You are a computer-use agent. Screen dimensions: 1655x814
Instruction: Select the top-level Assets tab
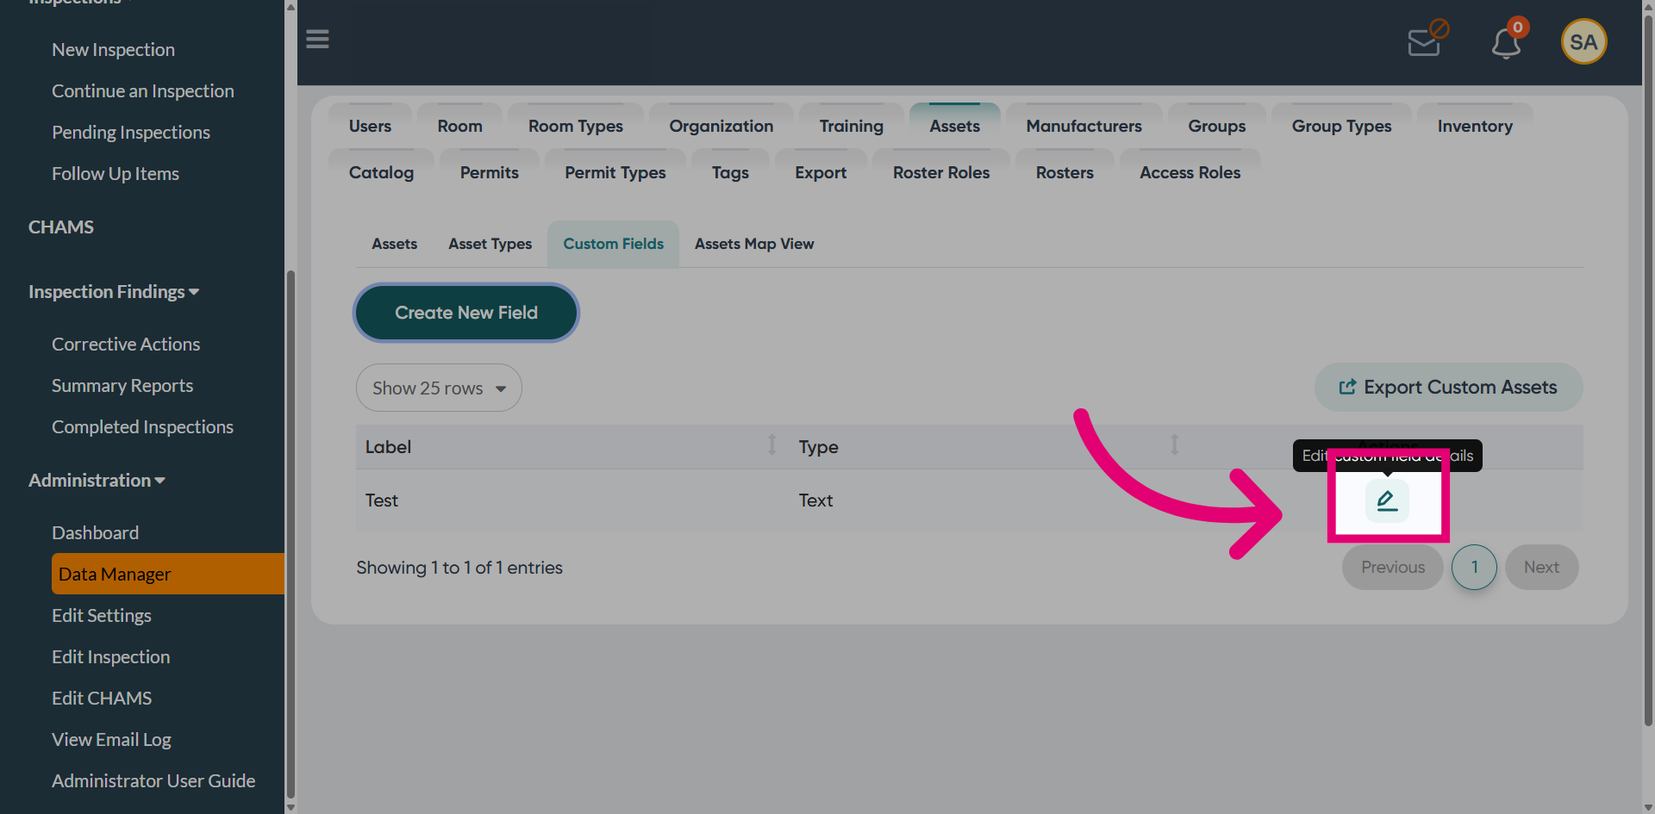[x=954, y=126]
